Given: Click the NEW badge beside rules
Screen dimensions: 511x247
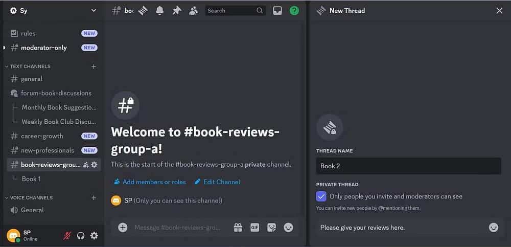Looking at the screenshot, I should 89,33.
